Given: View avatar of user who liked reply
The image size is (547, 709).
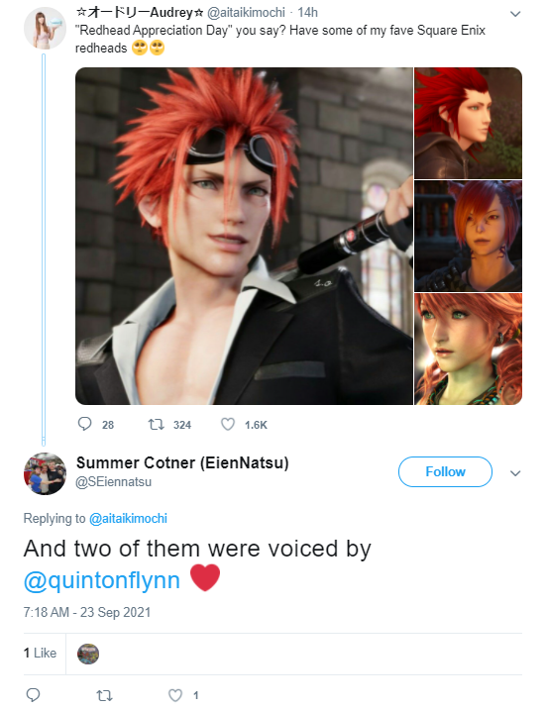Looking at the screenshot, I should [88, 654].
